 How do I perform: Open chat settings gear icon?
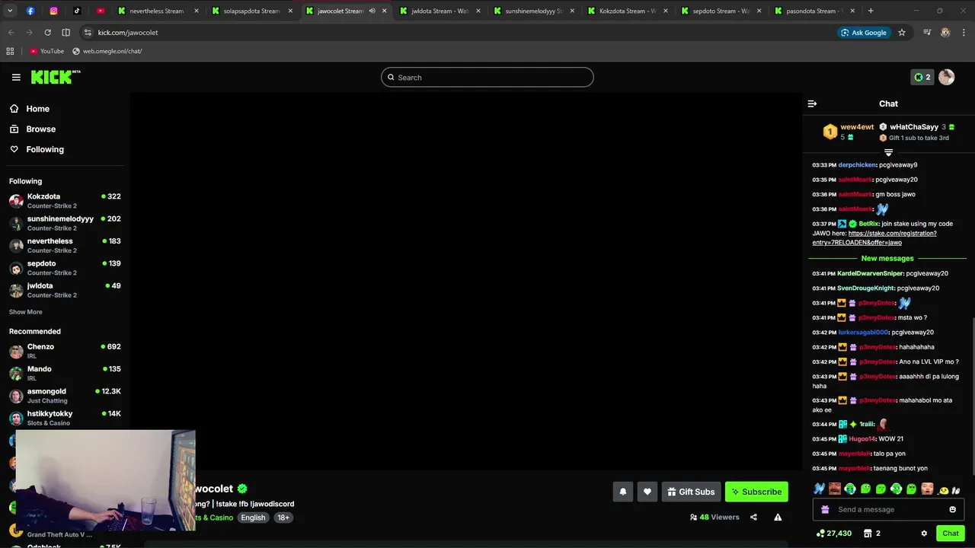(x=924, y=534)
